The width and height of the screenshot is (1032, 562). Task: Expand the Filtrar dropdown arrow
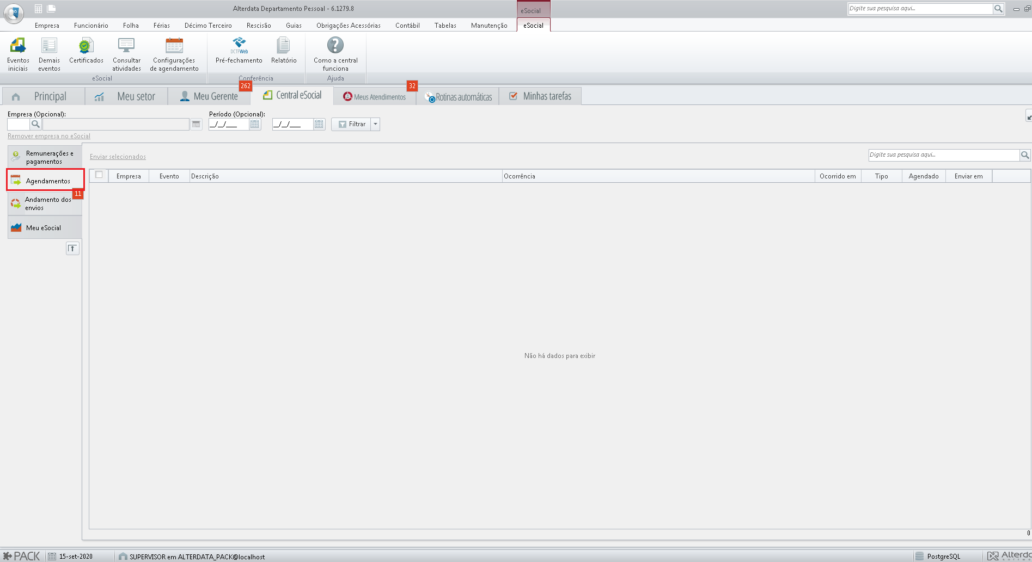click(375, 124)
